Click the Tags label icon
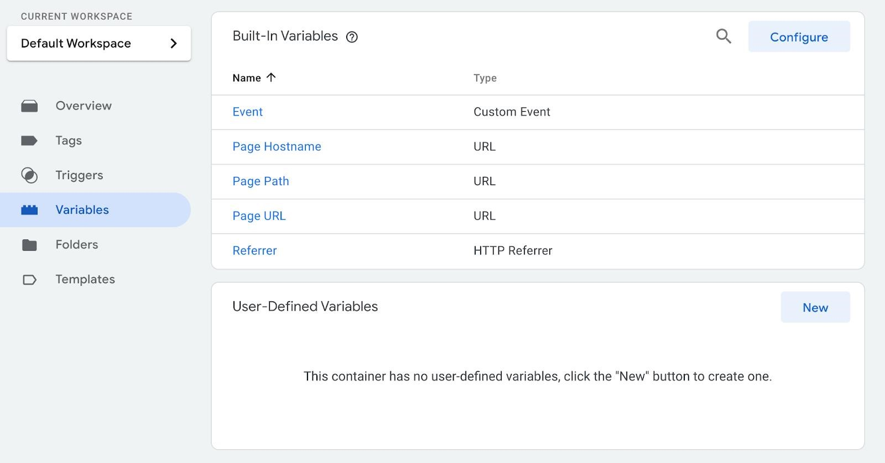 click(29, 141)
